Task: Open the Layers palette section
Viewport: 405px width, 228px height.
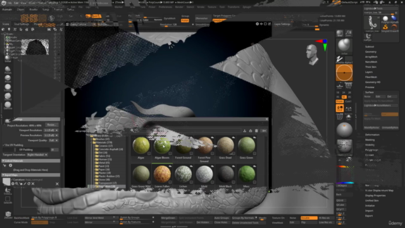Action: coord(369,72)
